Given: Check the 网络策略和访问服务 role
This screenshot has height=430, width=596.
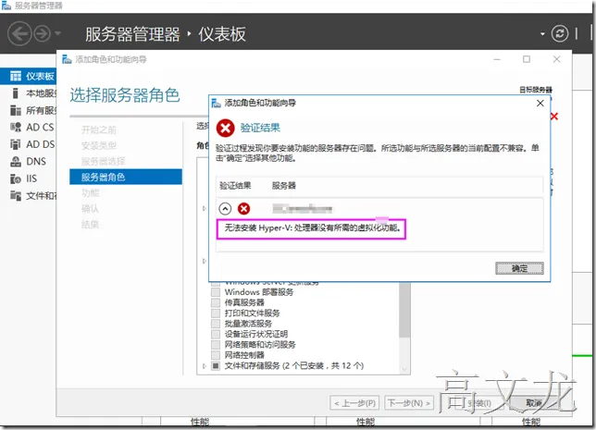Looking at the screenshot, I should pos(216,345).
